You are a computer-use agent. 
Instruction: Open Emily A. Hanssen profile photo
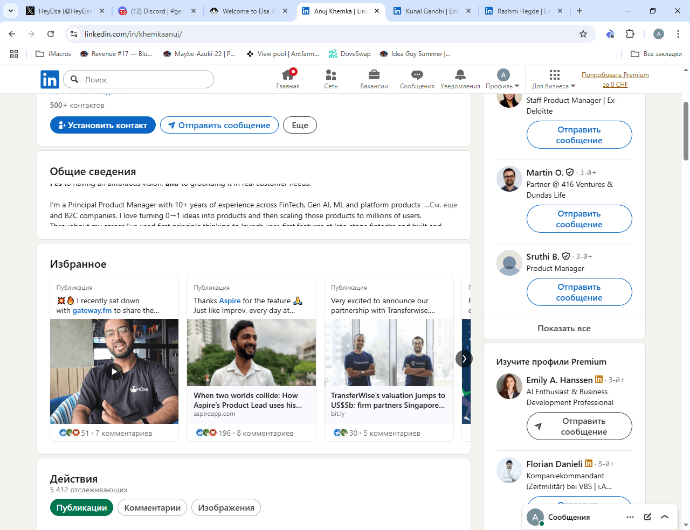coord(509,386)
